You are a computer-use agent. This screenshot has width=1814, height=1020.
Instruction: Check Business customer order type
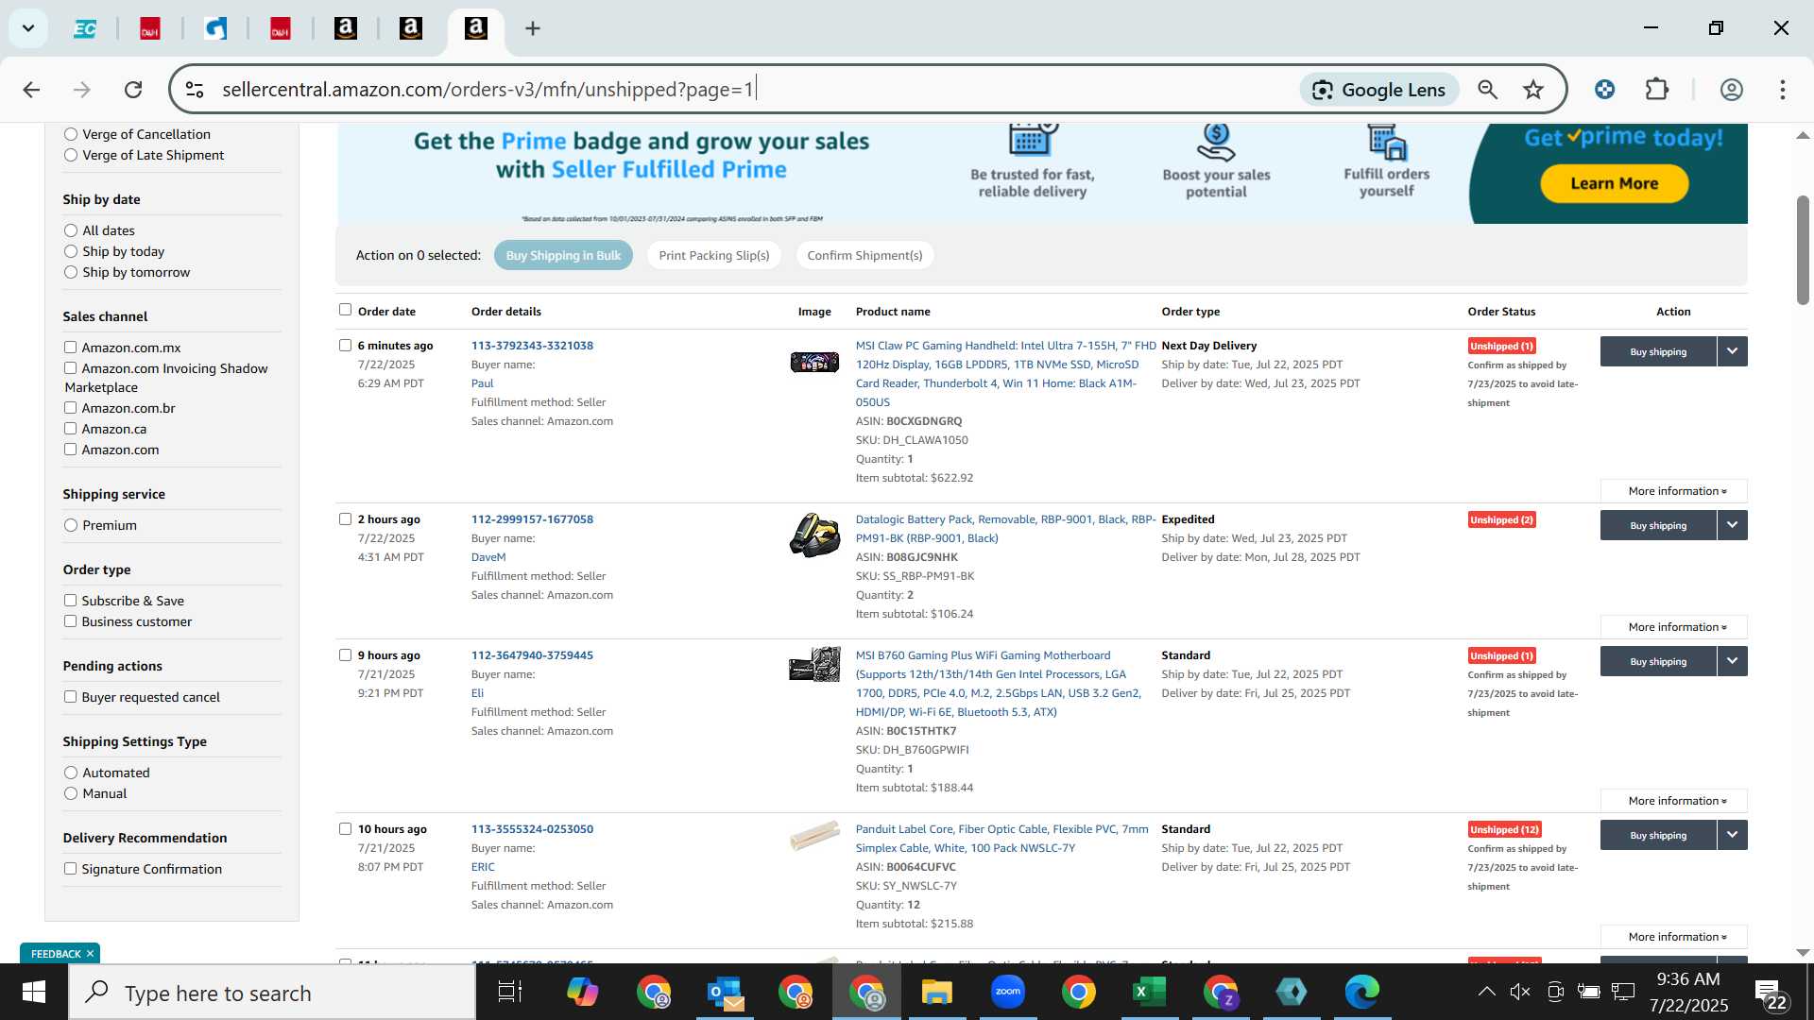click(70, 621)
